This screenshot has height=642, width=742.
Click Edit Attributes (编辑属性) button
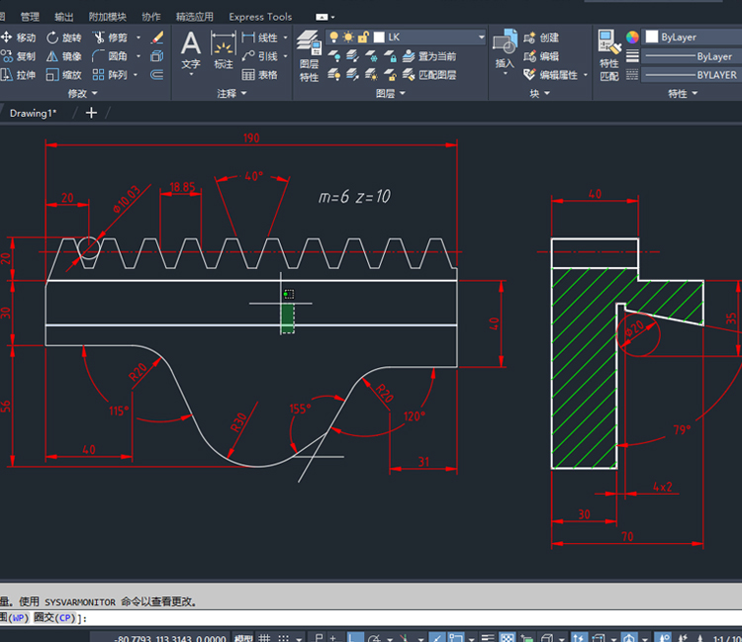pyautogui.click(x=551, y=75)
